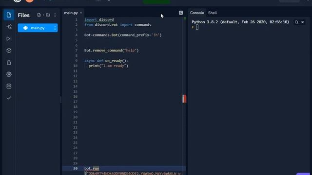Toggle the editor layout icon
This screenshot has width=312, height=175.
[x=181, y=13]
